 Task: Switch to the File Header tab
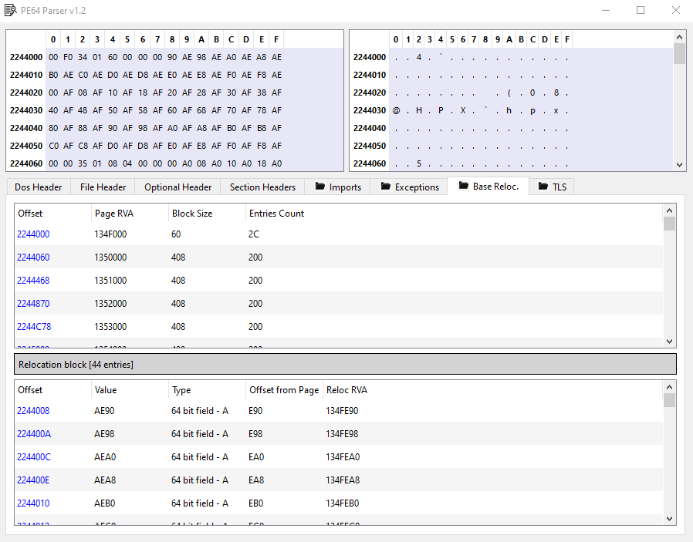[x=103, y=187]
